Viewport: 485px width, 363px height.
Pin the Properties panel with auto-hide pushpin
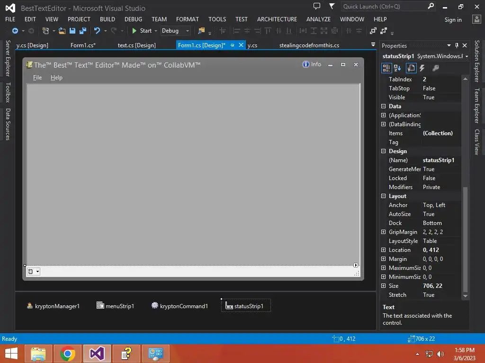tap(457, 45)
